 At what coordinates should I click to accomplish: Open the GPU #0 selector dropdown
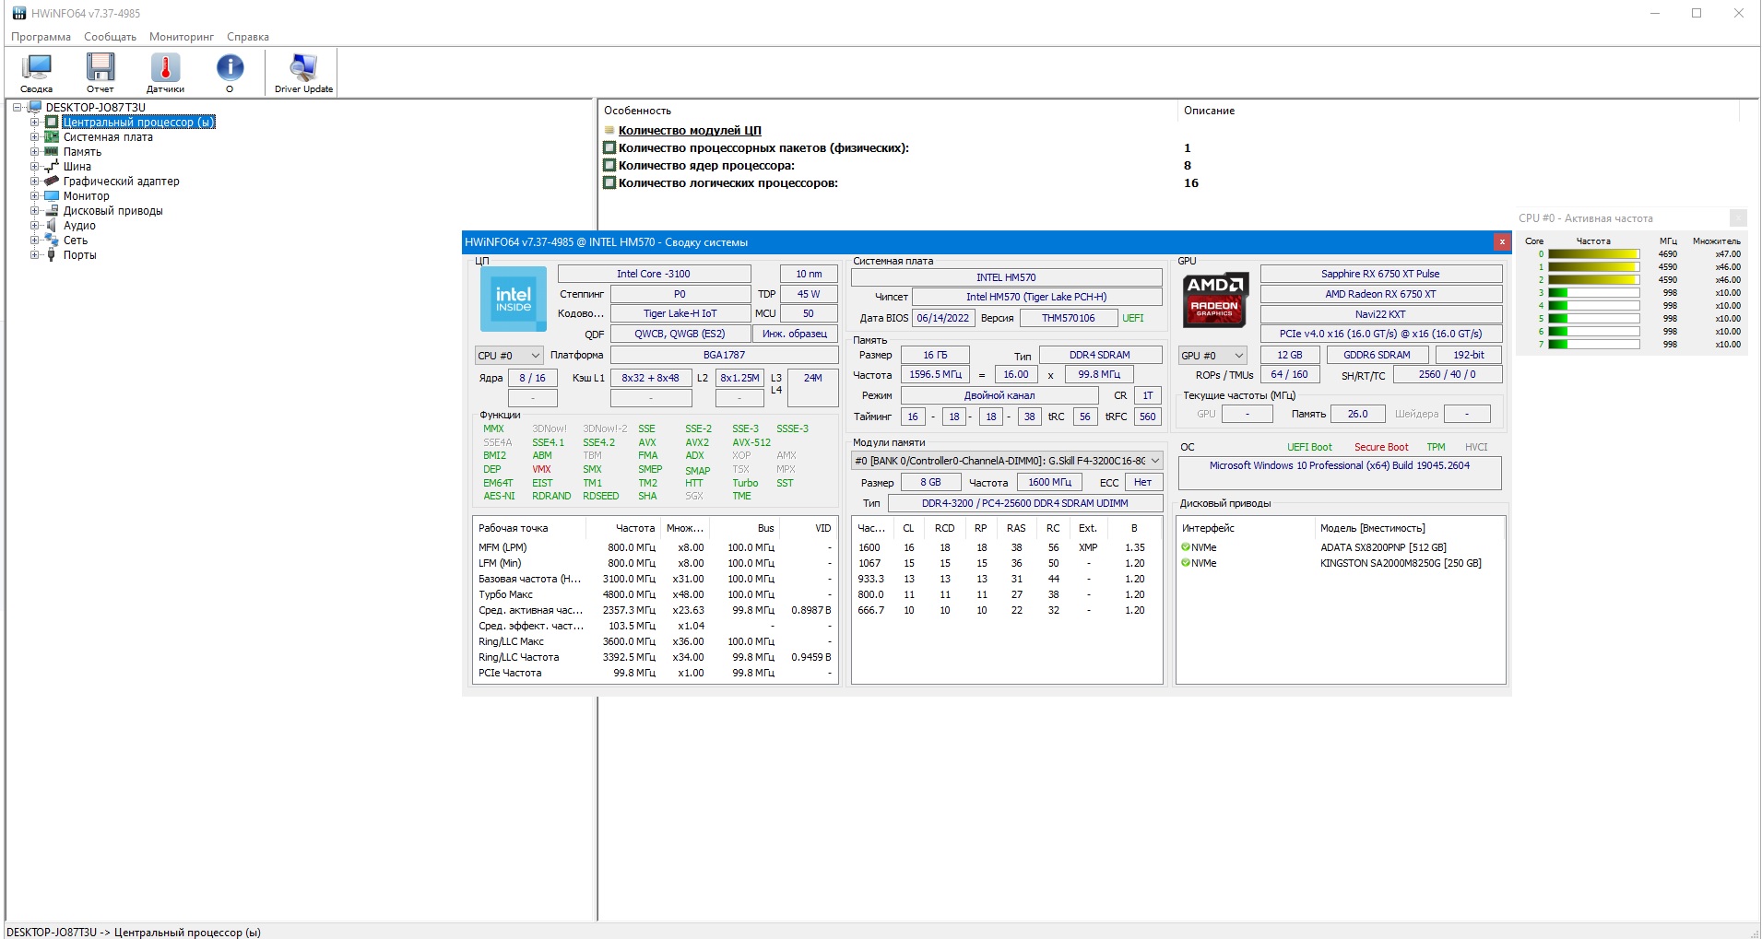1212,356
